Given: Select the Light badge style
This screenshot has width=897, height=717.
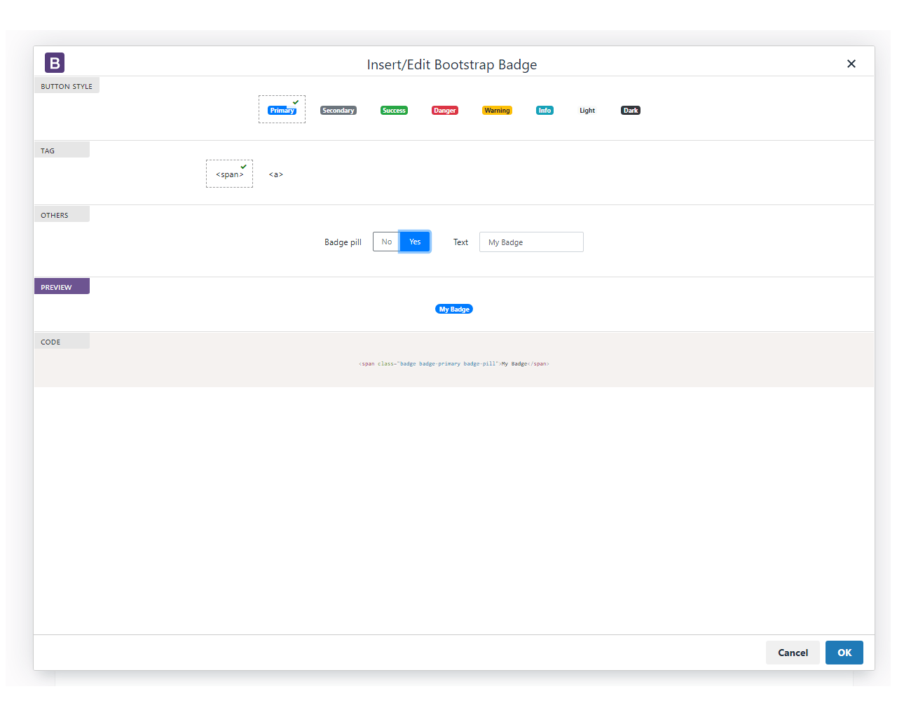Looking at the screenshot, I should tap(587, 111).
